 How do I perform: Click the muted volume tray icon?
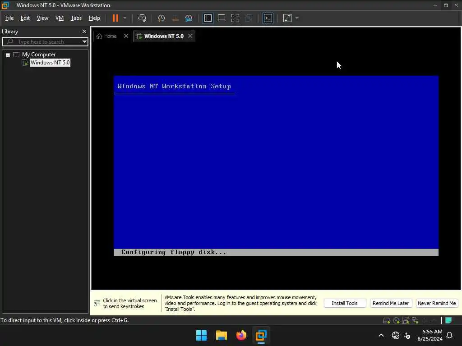click(407, 335)
